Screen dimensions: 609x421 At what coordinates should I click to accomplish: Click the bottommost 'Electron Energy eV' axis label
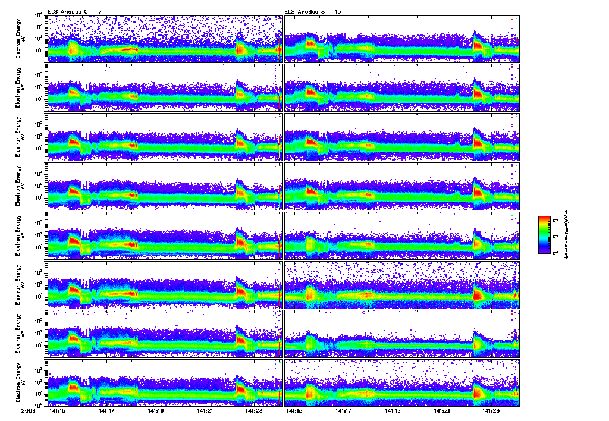[20, 382]
